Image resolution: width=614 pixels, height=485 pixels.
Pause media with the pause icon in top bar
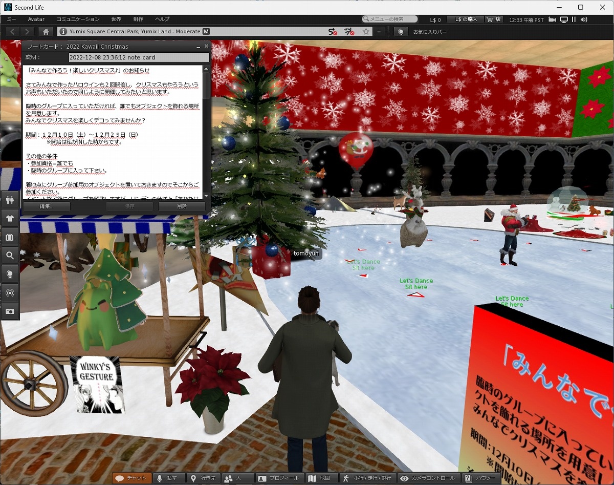(x=574, y=19)
